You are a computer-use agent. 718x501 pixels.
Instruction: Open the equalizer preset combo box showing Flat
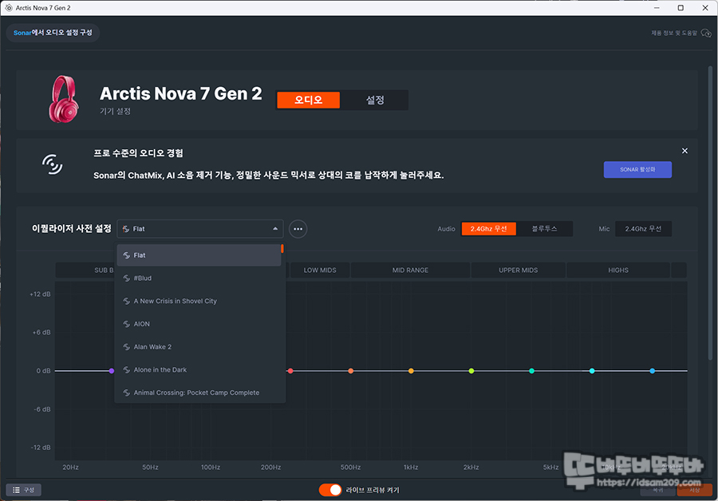(x=200, y=229)
